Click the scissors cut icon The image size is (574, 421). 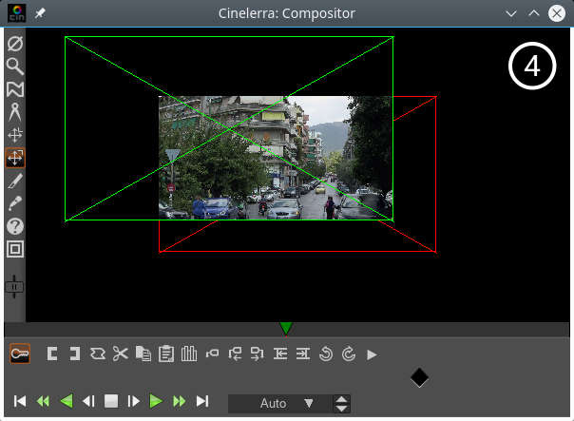(x=120, y=354)
